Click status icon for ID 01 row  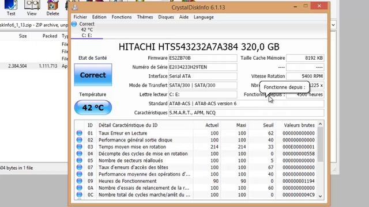tap(80, 133)
